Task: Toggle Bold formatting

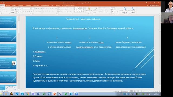Action: tap(24, 11)
